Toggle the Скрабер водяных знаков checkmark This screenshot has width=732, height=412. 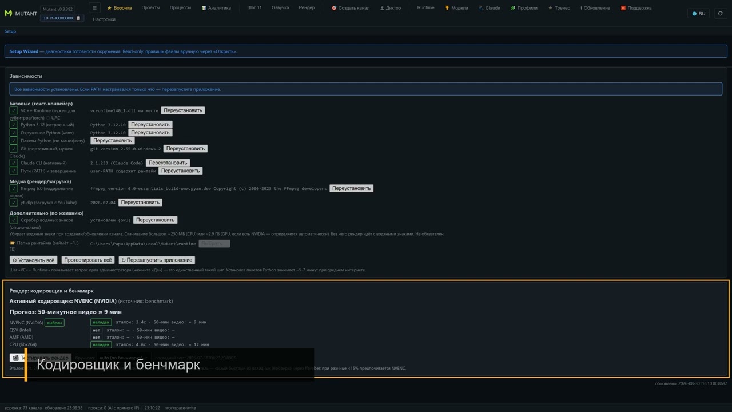coord(14,220)
